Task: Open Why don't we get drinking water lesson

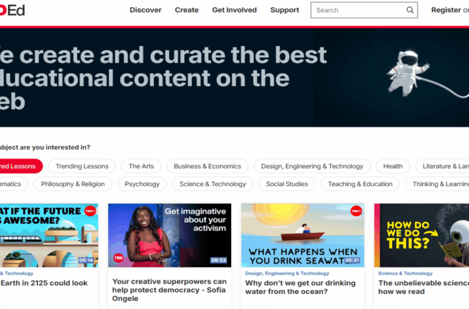Action: click(300, 287)
